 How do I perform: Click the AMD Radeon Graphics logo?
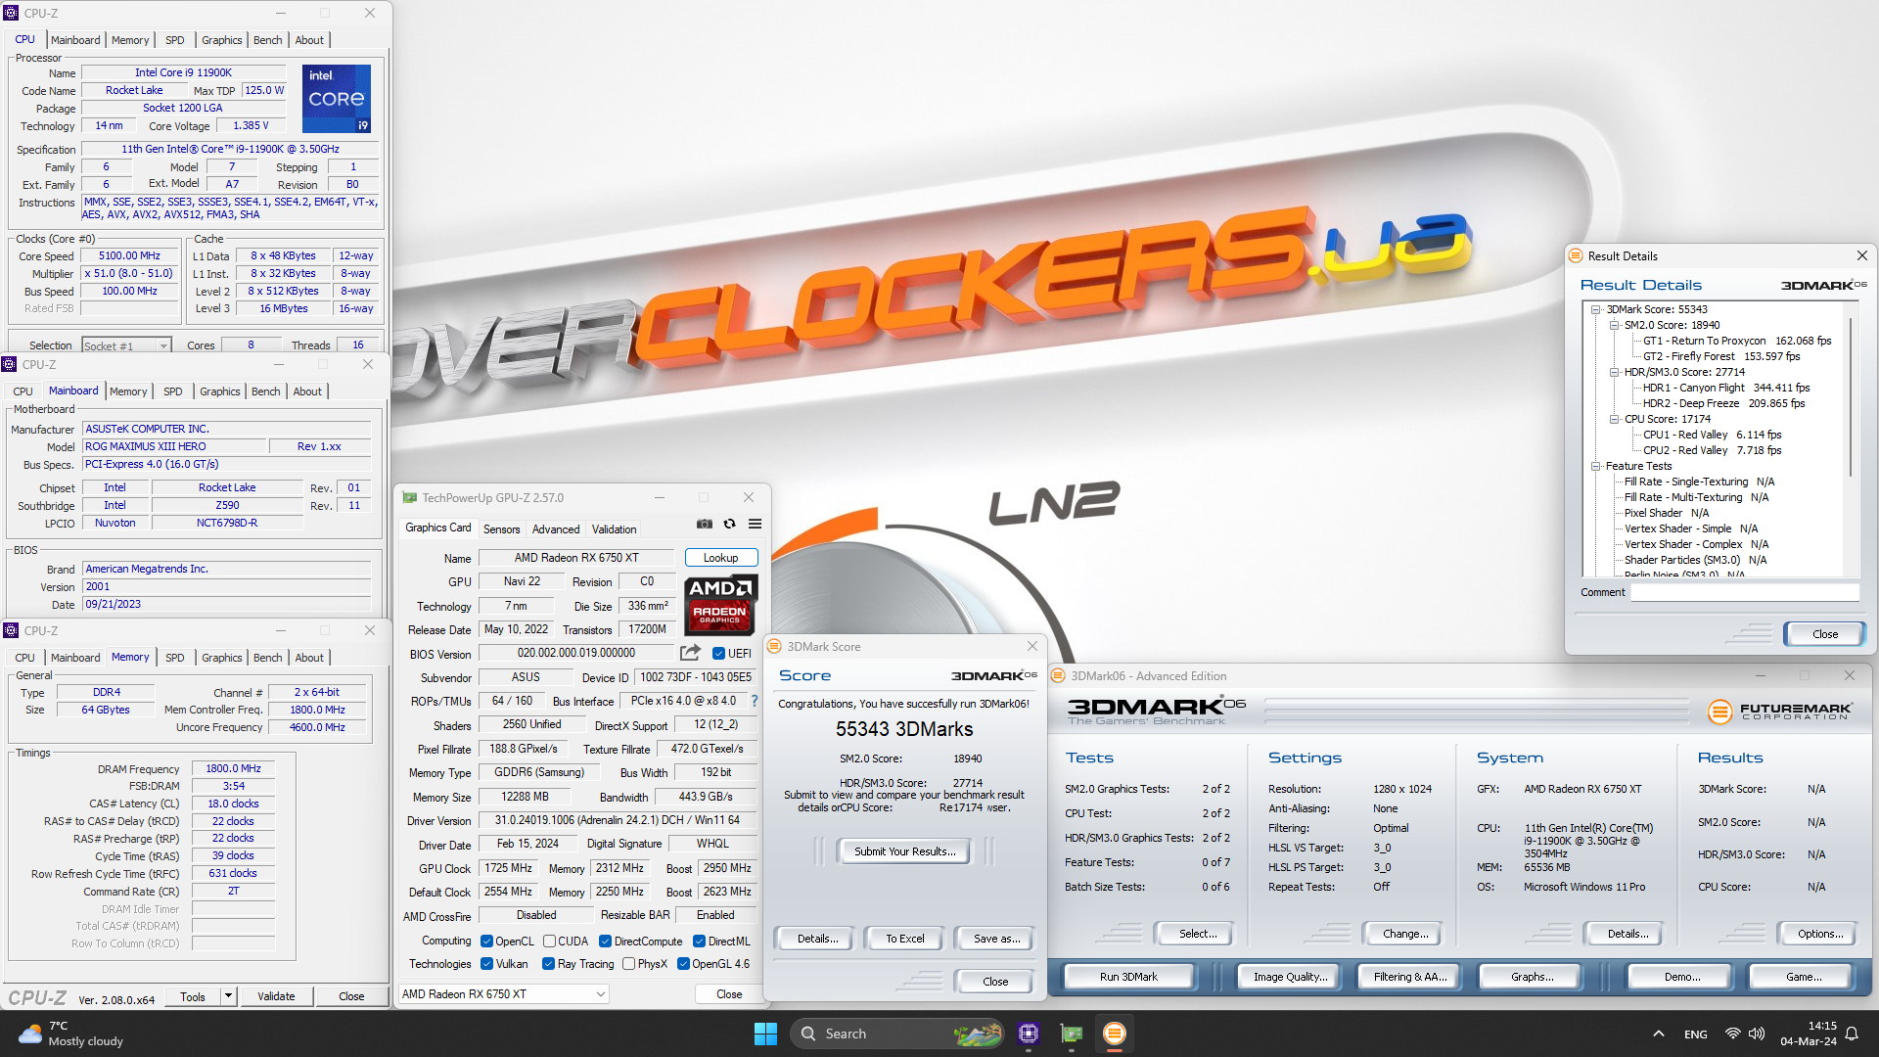(720, 605)
